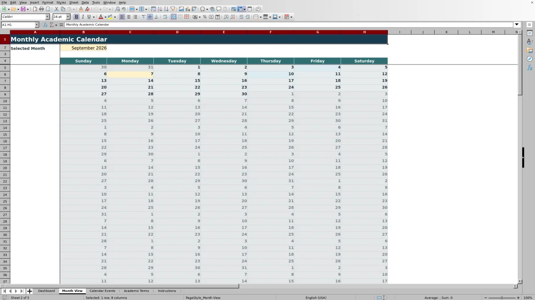The width and height of the screenshot is (535, 300).
Task: Toggle Bold formatting
Action: pyautogui.click(x=76, y=17)
